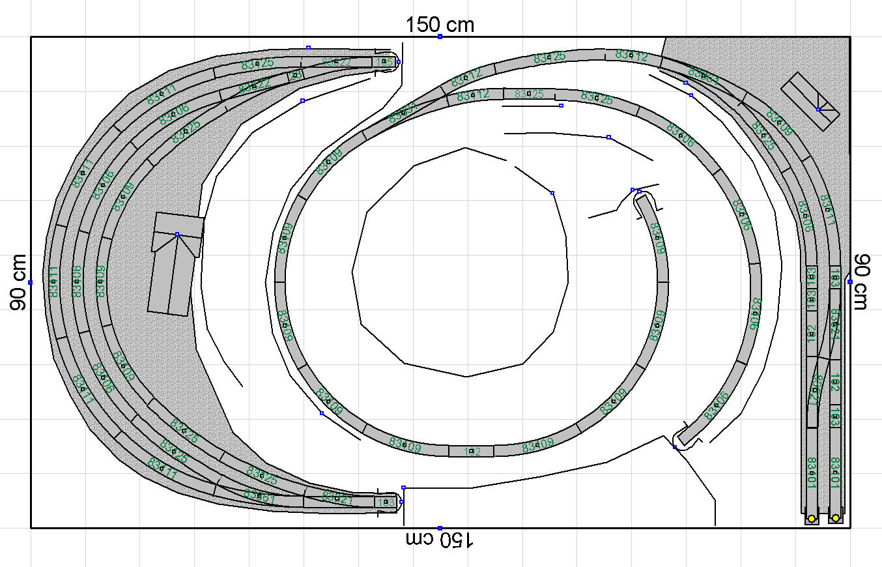Select the short track piece labeled 185
This screenshot has height=567, width=882.
click(385, 62)
